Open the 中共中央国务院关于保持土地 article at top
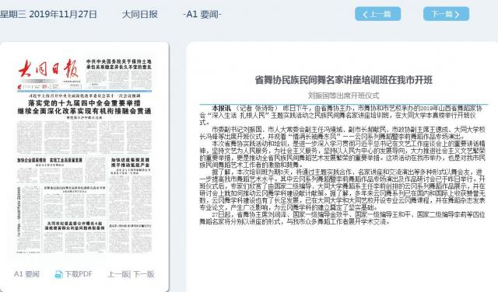The image size is (498, 292). point(119,64)
